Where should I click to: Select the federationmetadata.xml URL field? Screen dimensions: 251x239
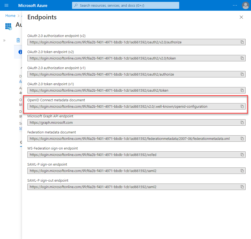coord(136,139)
